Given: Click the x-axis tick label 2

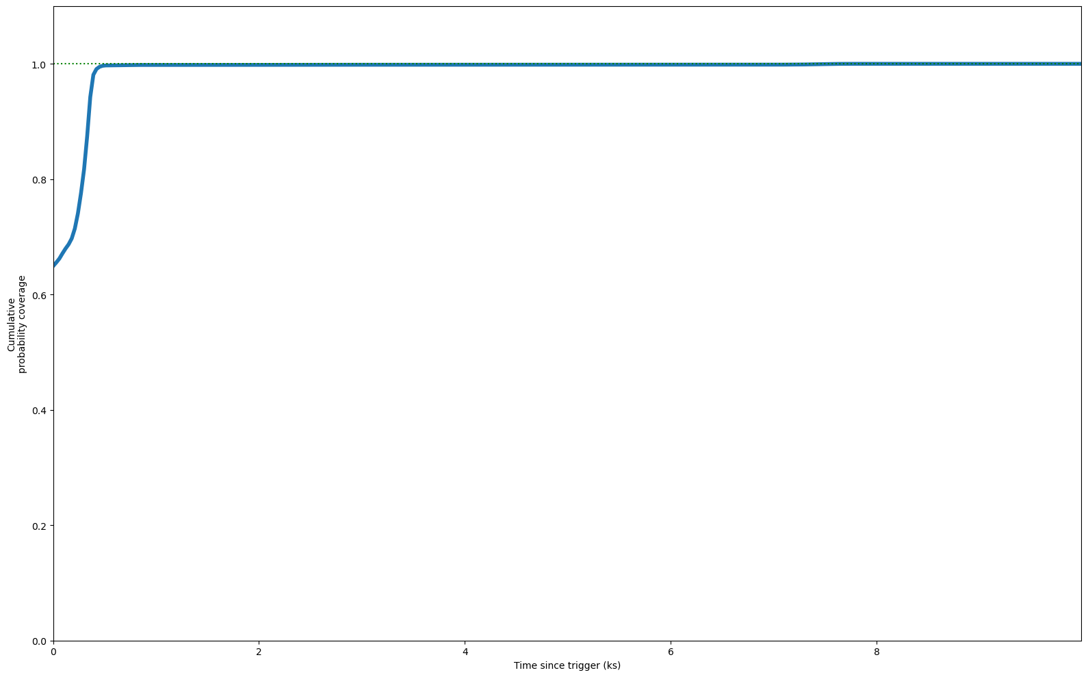Looking at the screenshot, I should point(259,652).
